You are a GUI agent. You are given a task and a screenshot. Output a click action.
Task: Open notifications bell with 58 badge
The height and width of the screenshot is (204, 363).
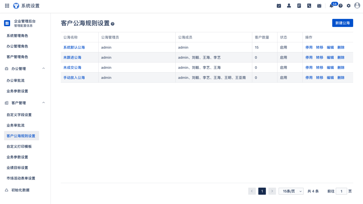point(332,6)
